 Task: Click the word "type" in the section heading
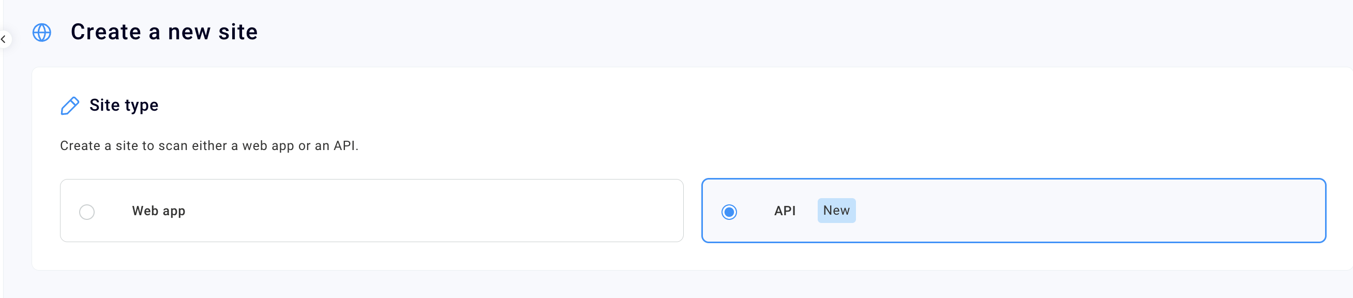(x=141, y=106)
